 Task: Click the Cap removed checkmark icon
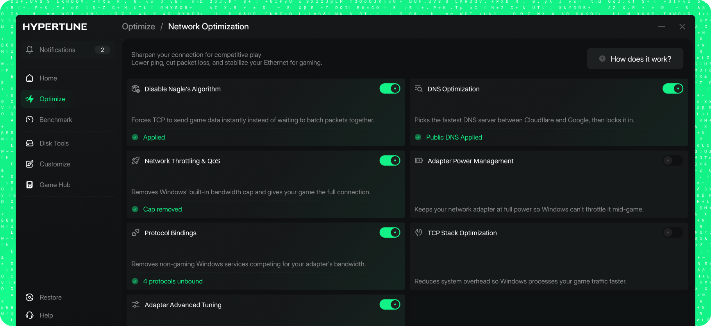tap(135, 209)
